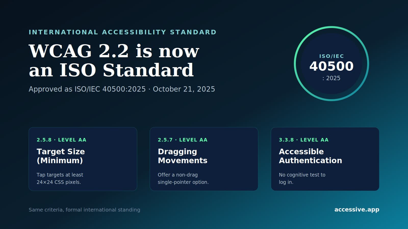
Task: Click the 'Target Size (Minimum)' card title
Action: 61,156
